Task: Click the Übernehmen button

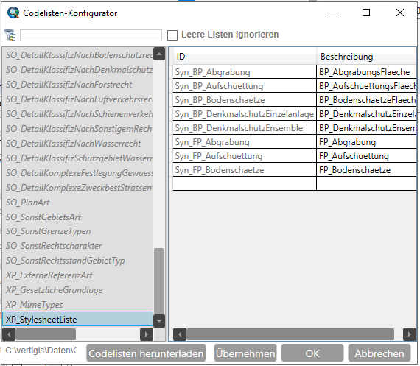Action: click(x=245, y=353)
